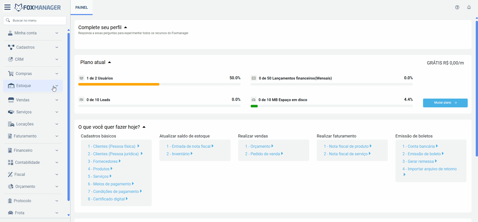Click the GRÁTIS R$ 0,00/m text
Image resolution: width=478 pixels, height=222 pixels.
coord(445,63)
